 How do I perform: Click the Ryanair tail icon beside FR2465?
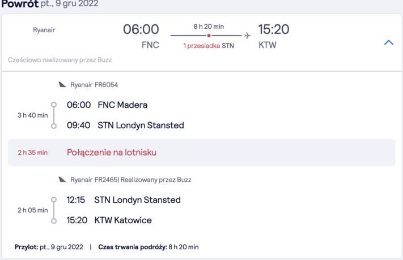62,180
